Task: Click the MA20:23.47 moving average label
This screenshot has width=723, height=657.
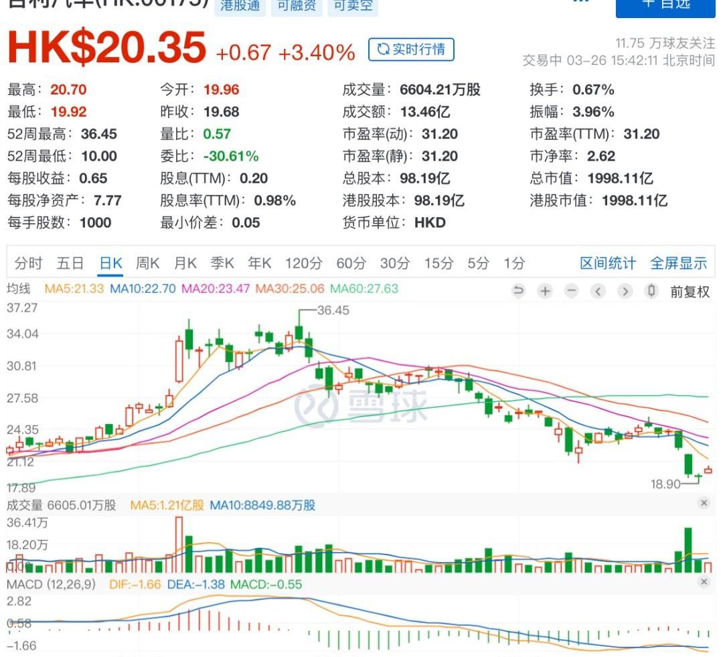Action: (x=216, y=289)
